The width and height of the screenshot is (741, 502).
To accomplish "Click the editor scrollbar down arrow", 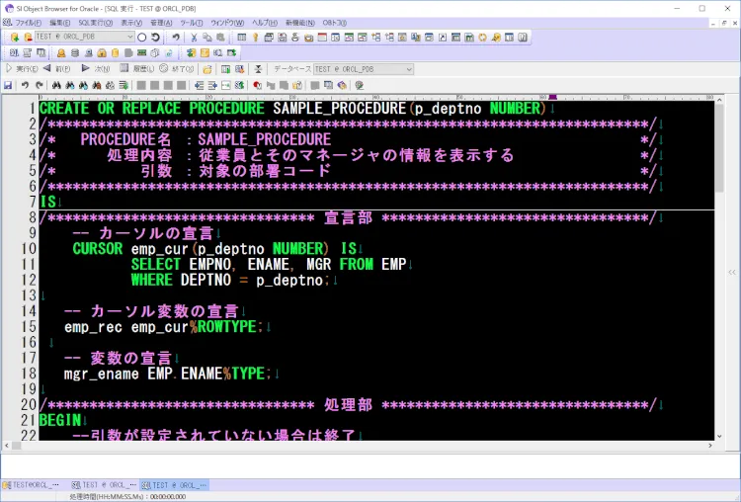I will 719,437.
